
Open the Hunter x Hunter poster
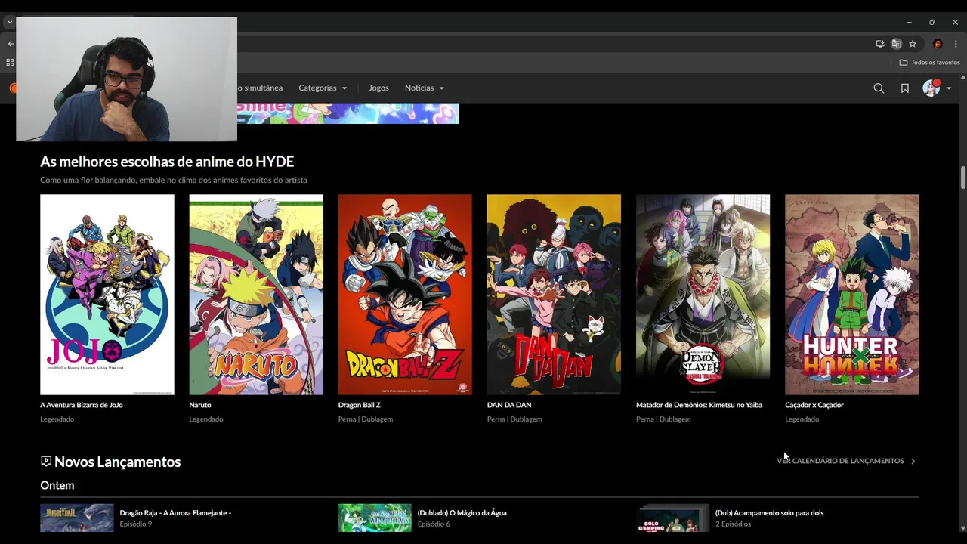pyautogui.click(x=852, y=295)
